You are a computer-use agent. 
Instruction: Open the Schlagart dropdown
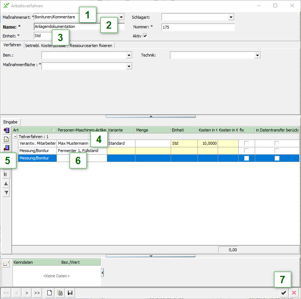click(x=231, y=17)
